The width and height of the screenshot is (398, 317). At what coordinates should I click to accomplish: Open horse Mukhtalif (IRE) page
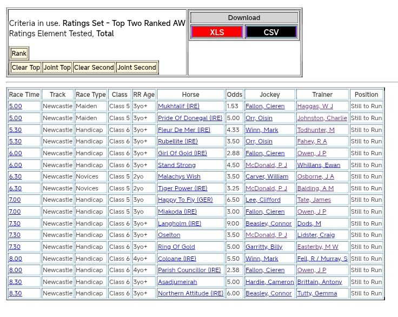click(x=178, y=107)
